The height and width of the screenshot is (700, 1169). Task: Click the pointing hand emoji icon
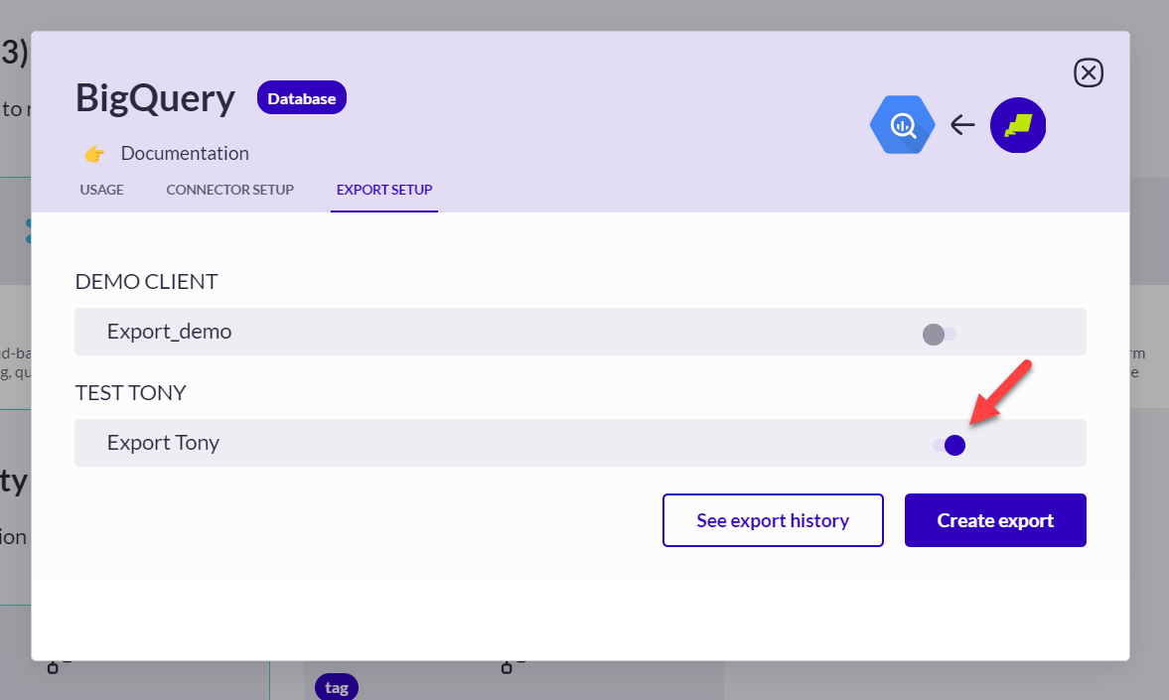pos(94,154)
